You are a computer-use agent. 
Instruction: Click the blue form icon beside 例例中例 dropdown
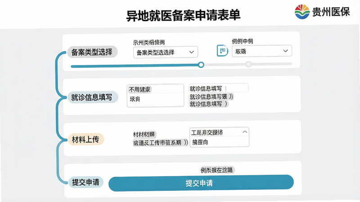pyautogui.click(x=222, y=51)
